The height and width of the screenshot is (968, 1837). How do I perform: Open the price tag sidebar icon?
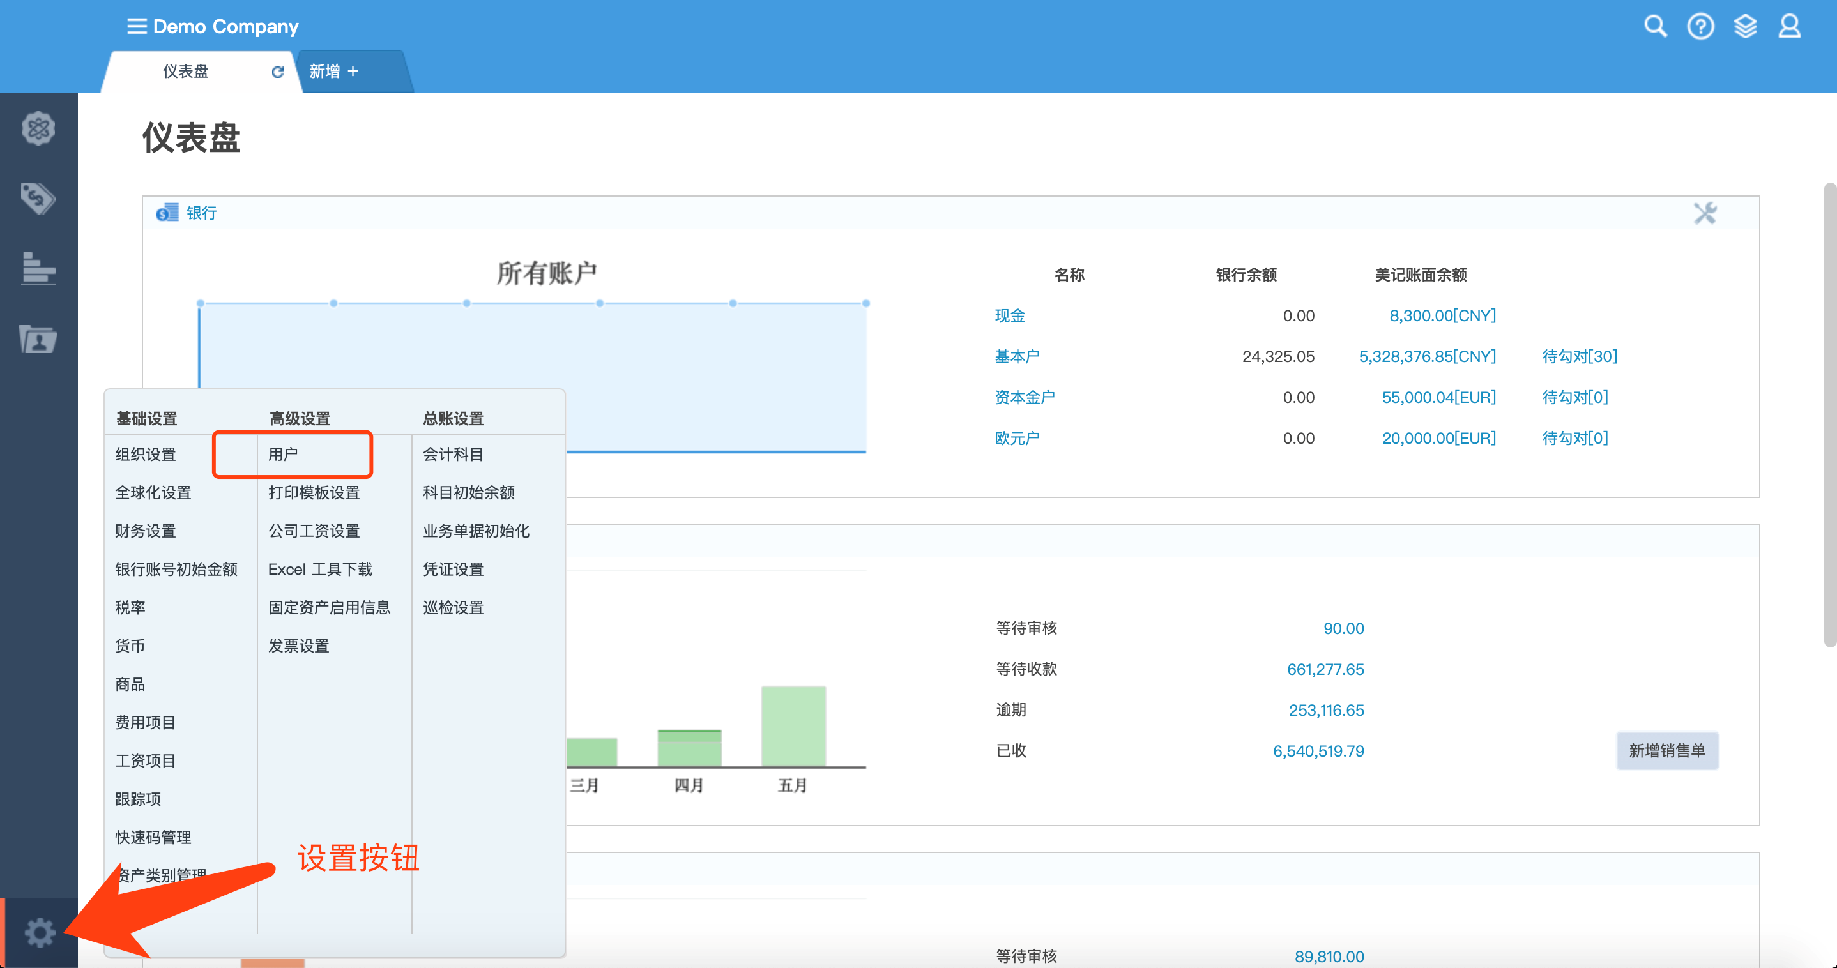click(38, 198)
